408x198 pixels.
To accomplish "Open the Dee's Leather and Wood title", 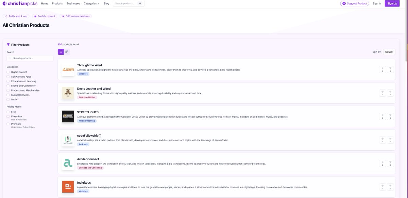I will 94,89.
